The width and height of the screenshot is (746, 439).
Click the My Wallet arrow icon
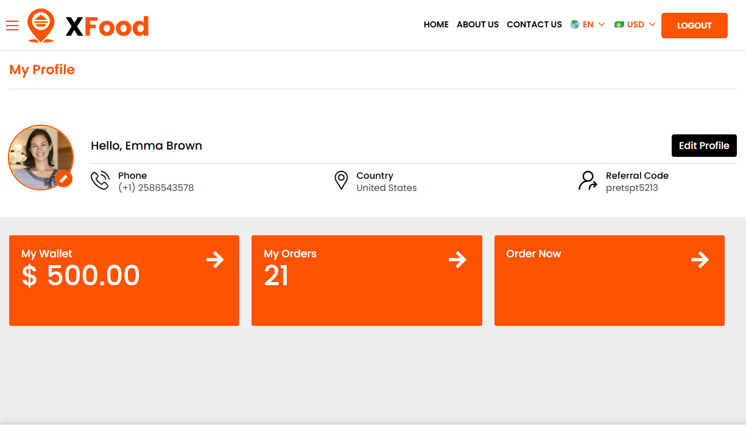pos(215,260)
